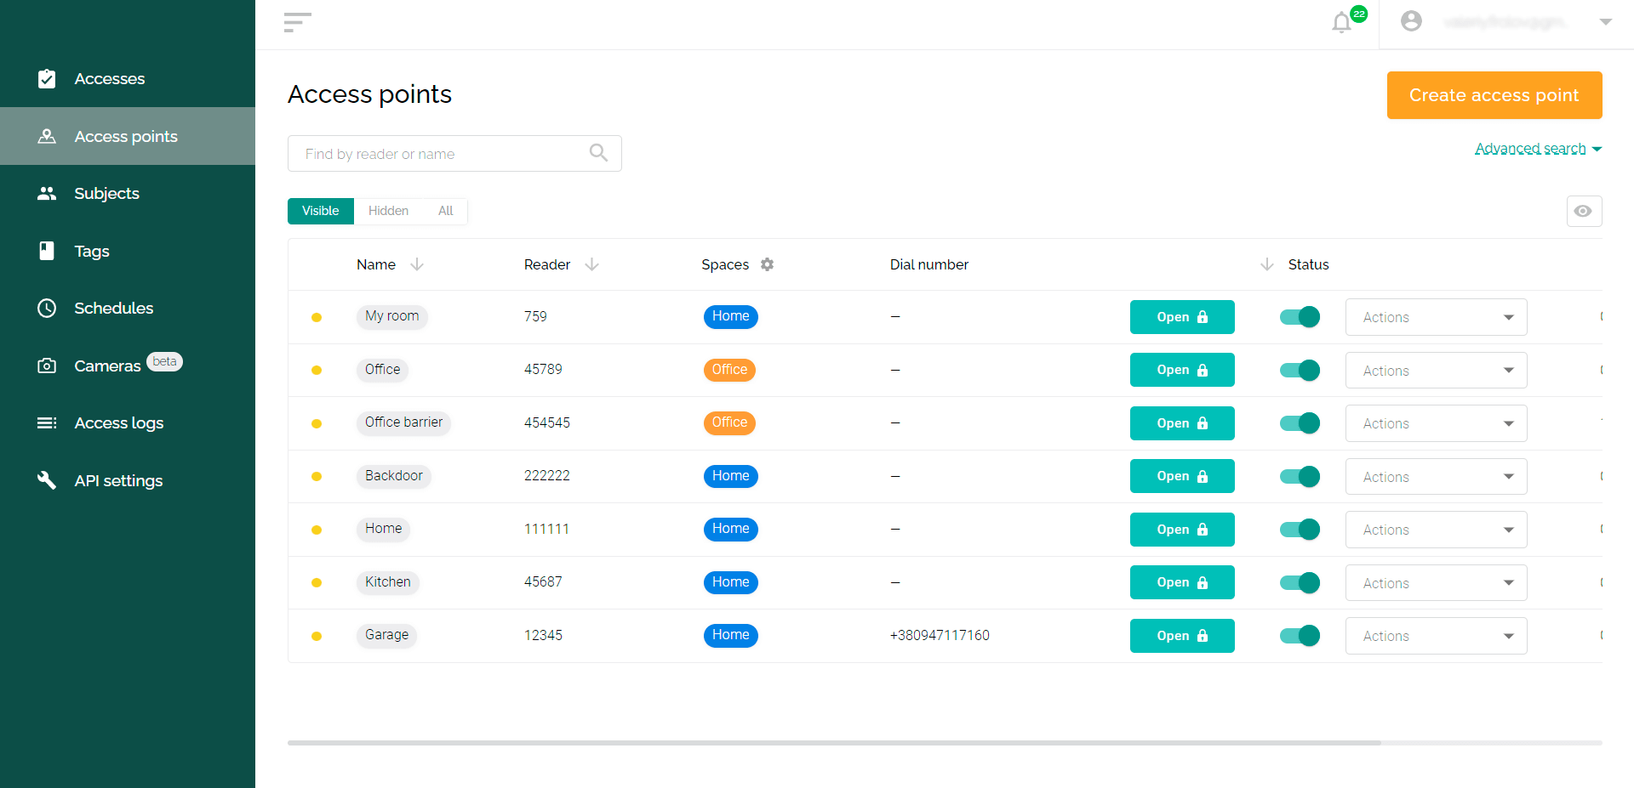Viewport: 1634px width, 788px height.
Task: Select the Visible filter tab
Action: [x=321, y=211]
